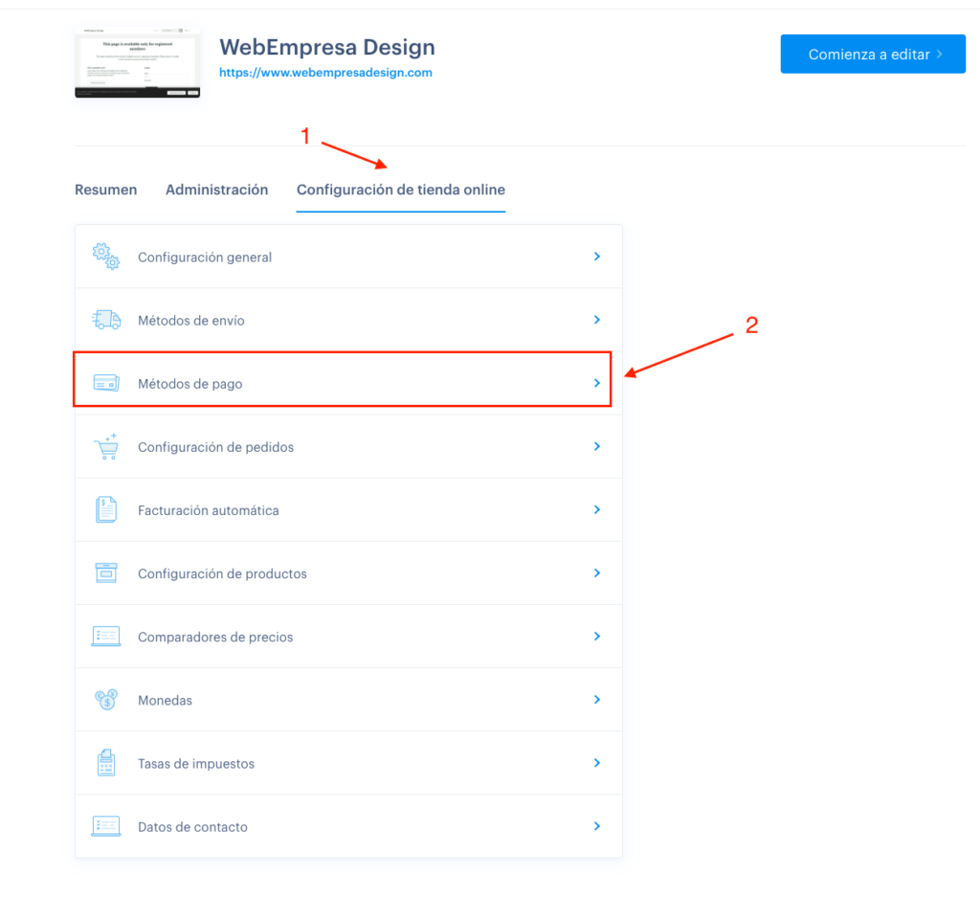The image size is (980, 898).
Task: Select the Monedas label
Action: tap(165, 700)
